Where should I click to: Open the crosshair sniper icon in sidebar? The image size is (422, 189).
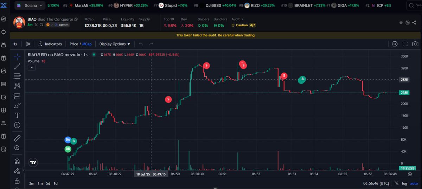(x=4, y=32)
